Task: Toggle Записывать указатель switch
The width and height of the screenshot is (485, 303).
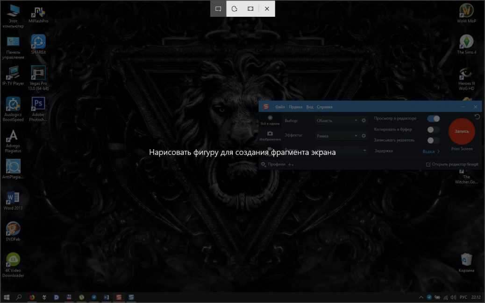Action: [x=433, y=140]
